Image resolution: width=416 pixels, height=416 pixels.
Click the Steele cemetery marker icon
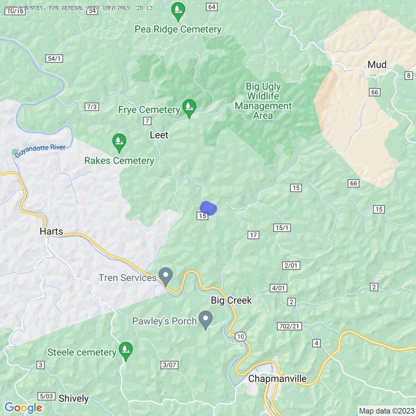tap(126, 351)
